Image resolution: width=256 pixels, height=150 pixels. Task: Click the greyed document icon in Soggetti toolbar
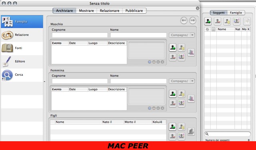pyautogui.click(x=247, y=21)
